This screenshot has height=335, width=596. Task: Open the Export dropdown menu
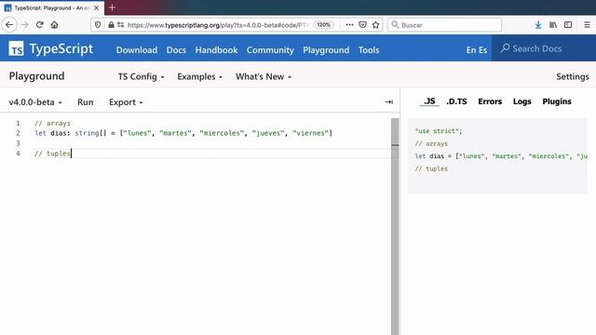click(x=126, y=102)
